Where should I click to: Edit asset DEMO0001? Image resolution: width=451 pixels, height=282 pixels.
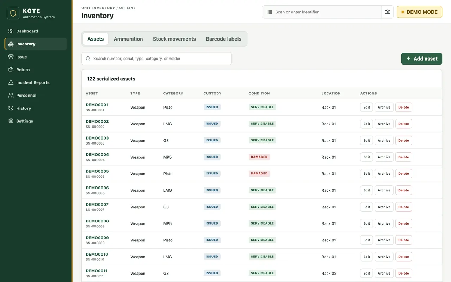(x=366, y=107)
